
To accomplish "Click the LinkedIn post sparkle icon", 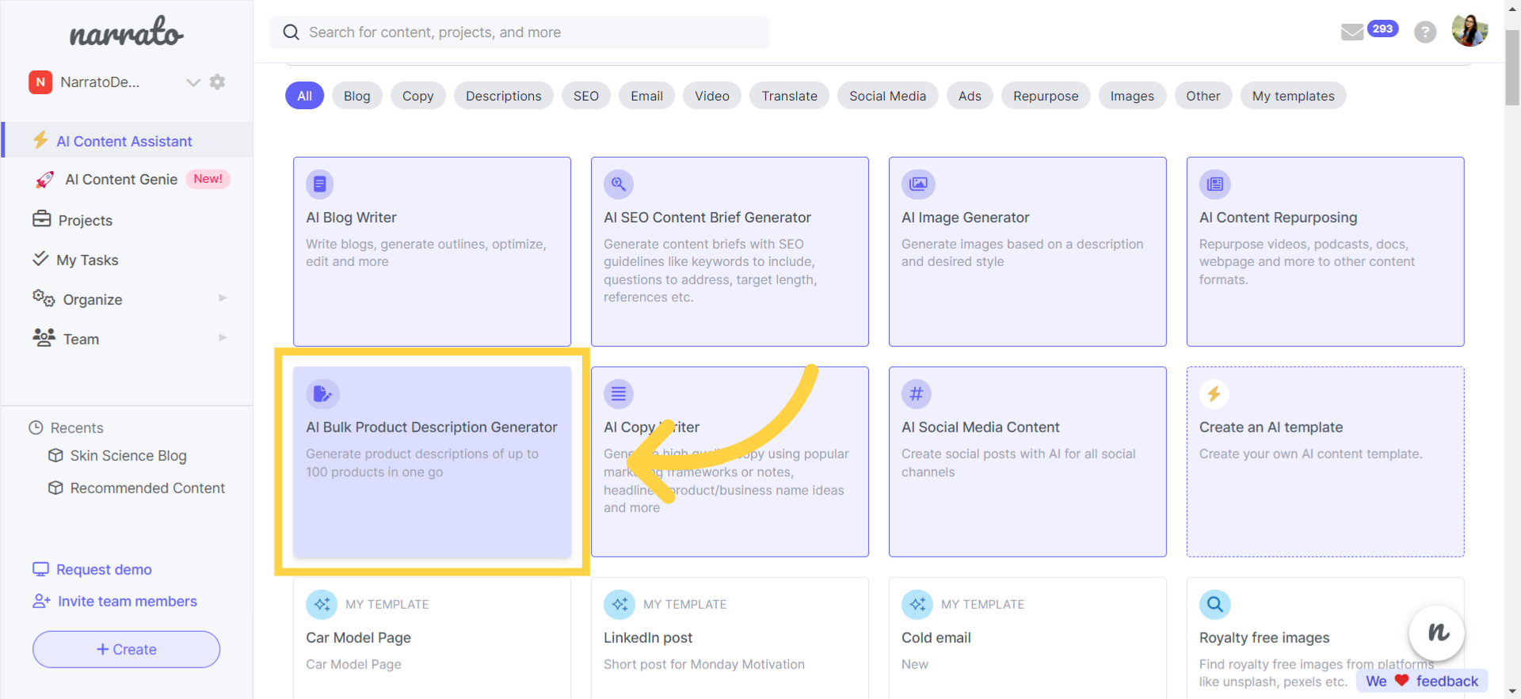I will (x=619, y=605).
